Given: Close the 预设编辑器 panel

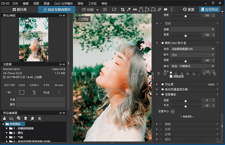Looking at the screenshot, I should (64, 113).
